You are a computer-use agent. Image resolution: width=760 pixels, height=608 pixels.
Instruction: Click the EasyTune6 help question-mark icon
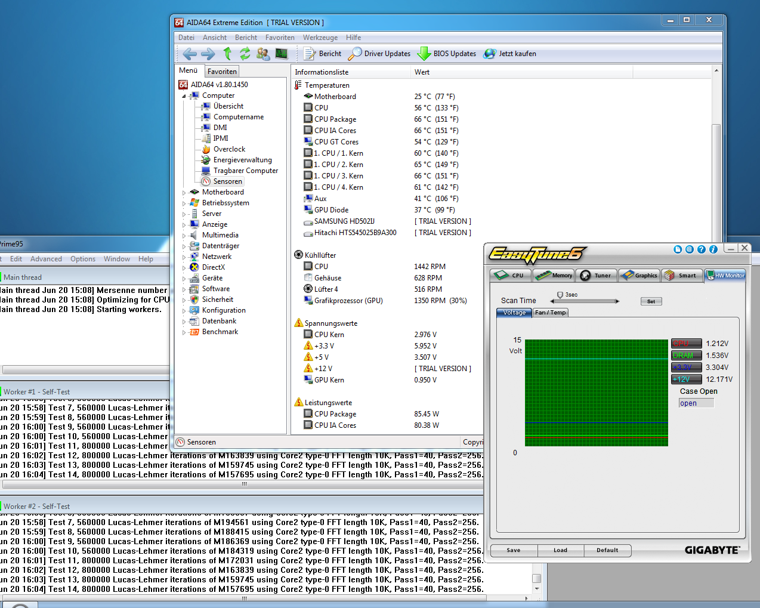(702, 249)
